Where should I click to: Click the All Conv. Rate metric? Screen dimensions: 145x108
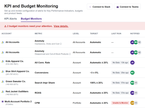click(42, 62)
